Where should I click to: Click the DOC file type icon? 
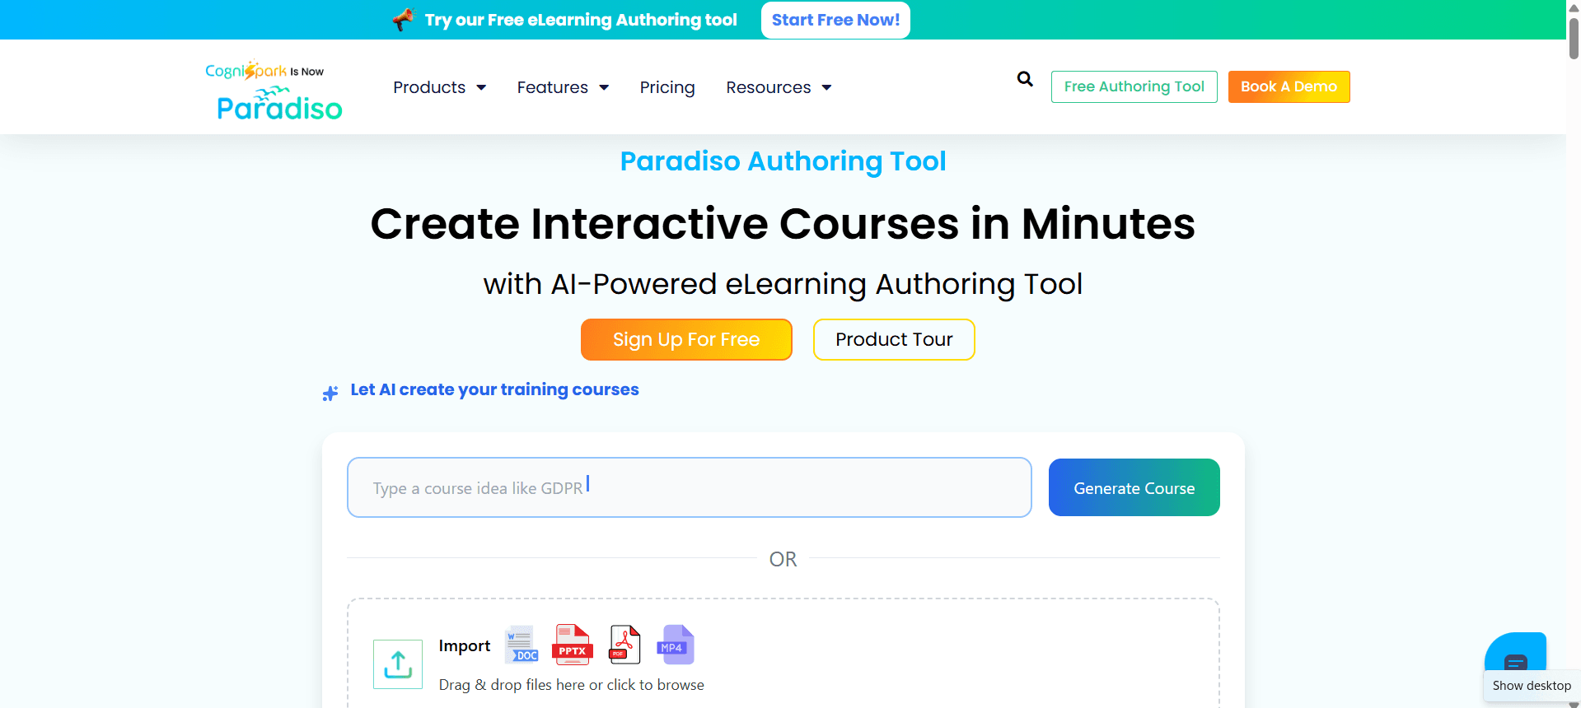tap(521, 644)
